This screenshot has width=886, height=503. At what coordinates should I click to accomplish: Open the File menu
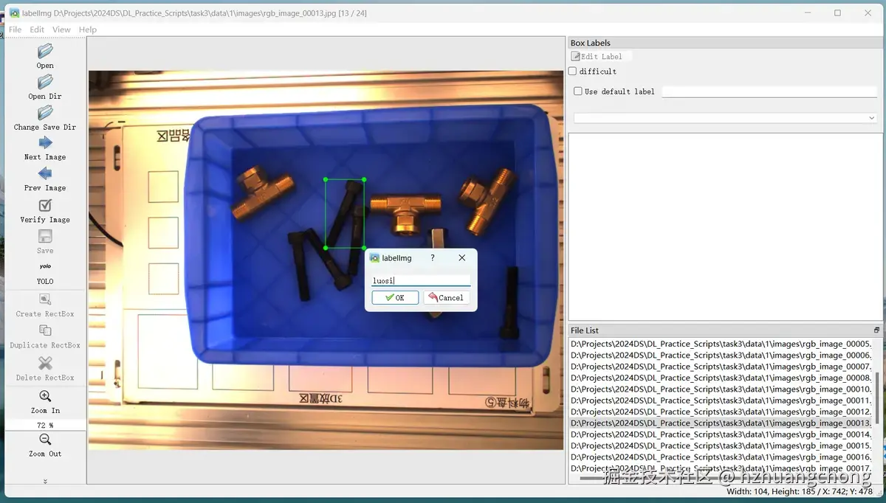[15, 30]
